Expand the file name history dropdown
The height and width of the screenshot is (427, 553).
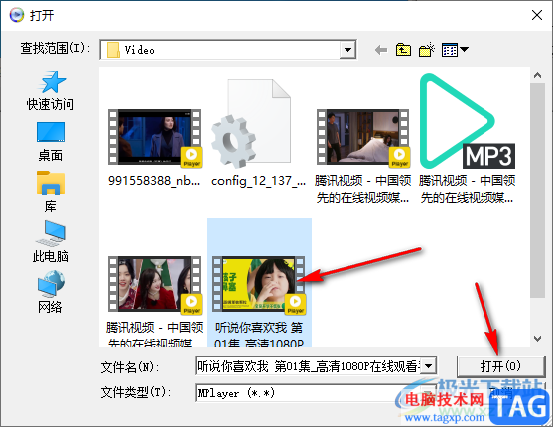(x=428, y=366)
